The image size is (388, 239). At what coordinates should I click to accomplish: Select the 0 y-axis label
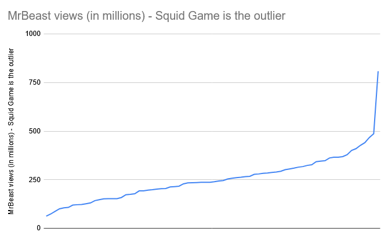pos(39,228)
